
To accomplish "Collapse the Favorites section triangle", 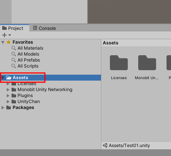I will (x=3, y=42).
